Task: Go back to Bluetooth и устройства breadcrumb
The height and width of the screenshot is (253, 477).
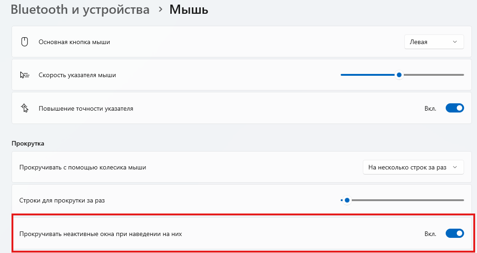Action: click(80, 9)
